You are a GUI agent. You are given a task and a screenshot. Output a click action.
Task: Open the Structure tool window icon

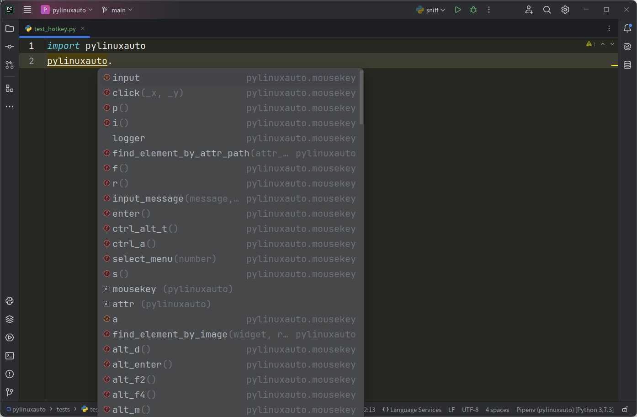(x=10, y=88)
